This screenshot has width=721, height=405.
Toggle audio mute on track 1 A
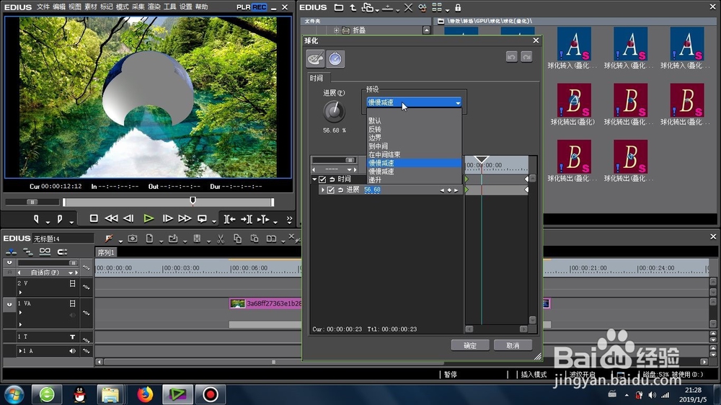pos(72,351)
